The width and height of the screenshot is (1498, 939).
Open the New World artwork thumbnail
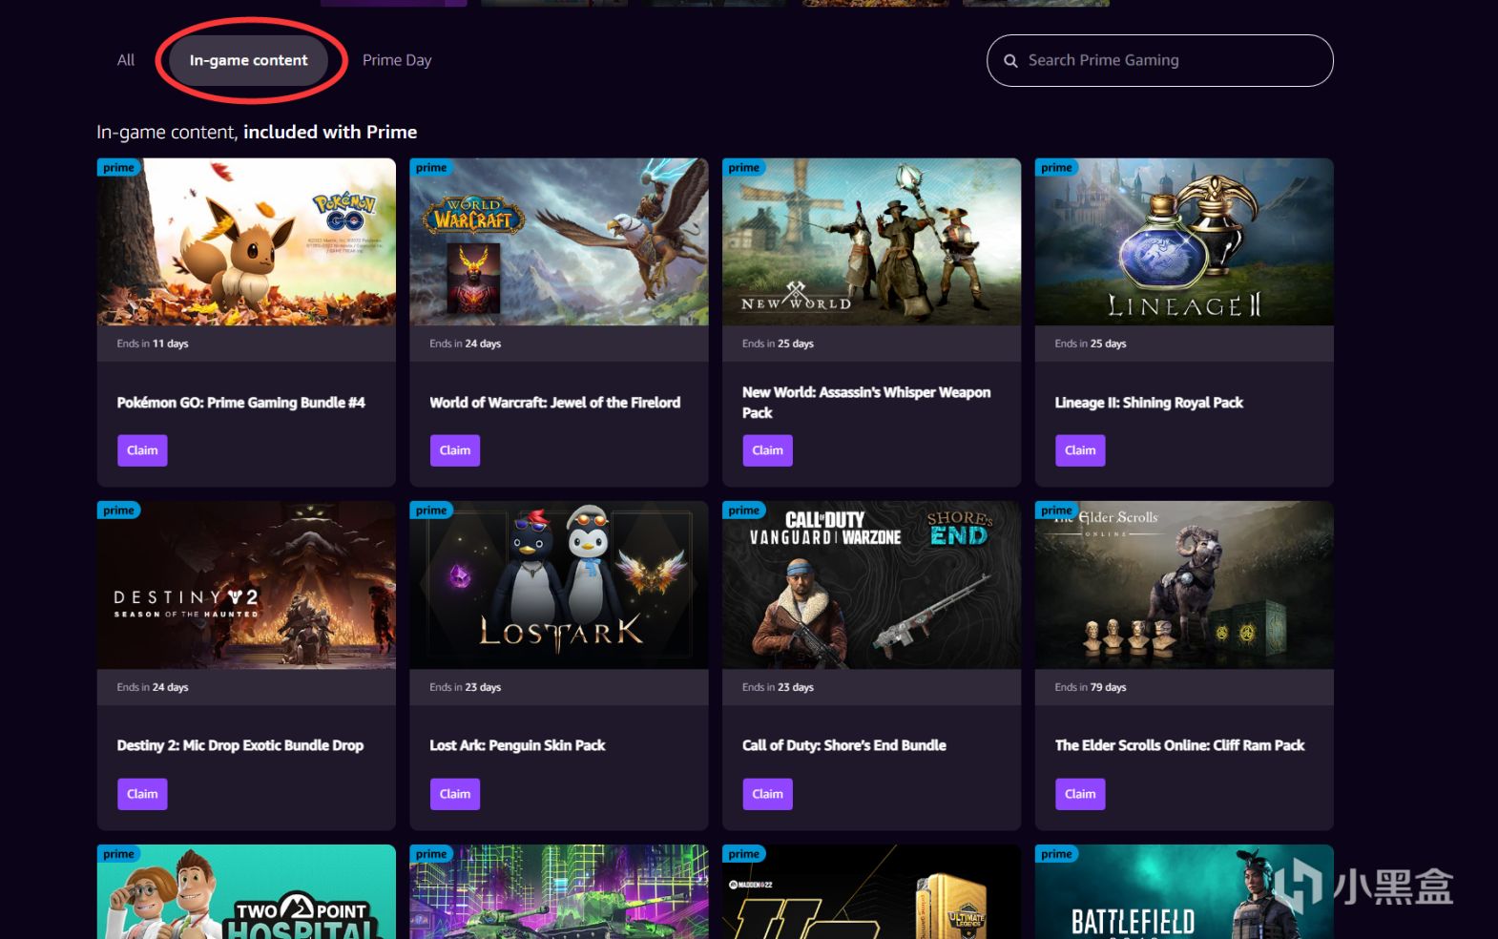pyautogui.click(x=871, y=242)
